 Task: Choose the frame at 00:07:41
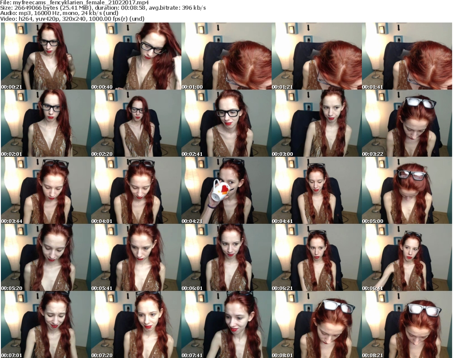226,324
